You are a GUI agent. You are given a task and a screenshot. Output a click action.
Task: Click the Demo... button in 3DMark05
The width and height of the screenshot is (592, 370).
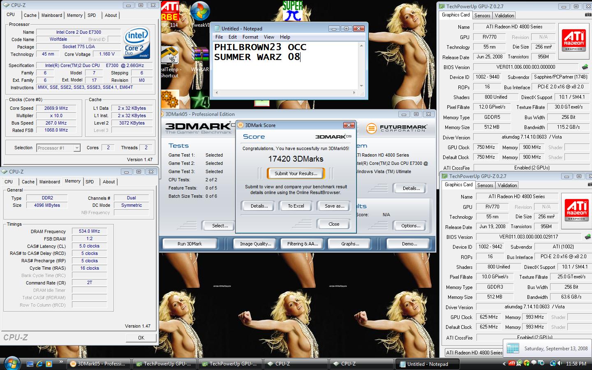pos(409,244)
